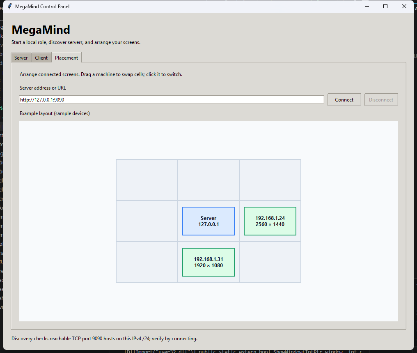The width and height of the screenshot is (417, 353).
Task: Click the Connect button
Action: [344, 99]
